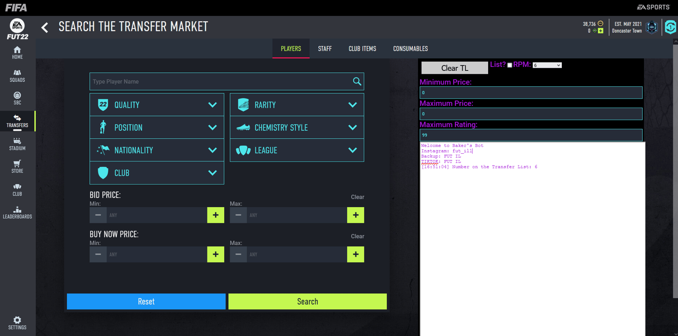Image resolution: width=678 pixels, height=336 pixels.
Task: Click the "Doncaster Town" club name
Action: 627,31
